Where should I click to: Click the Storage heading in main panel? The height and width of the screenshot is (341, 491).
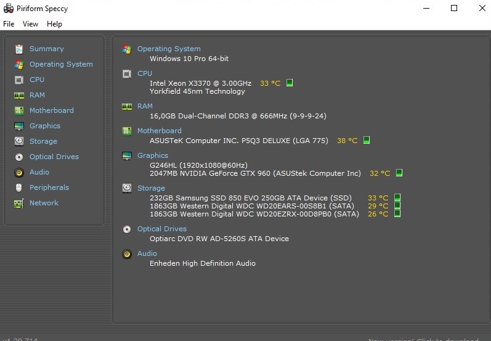click(x=151, y=188)
